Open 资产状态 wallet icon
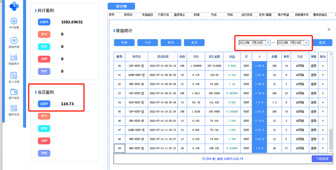Screen dimensions: 336x170 click(x=14, y=94)
